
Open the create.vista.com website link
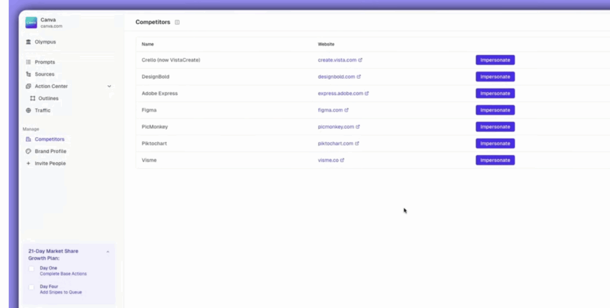click(337, 60)
